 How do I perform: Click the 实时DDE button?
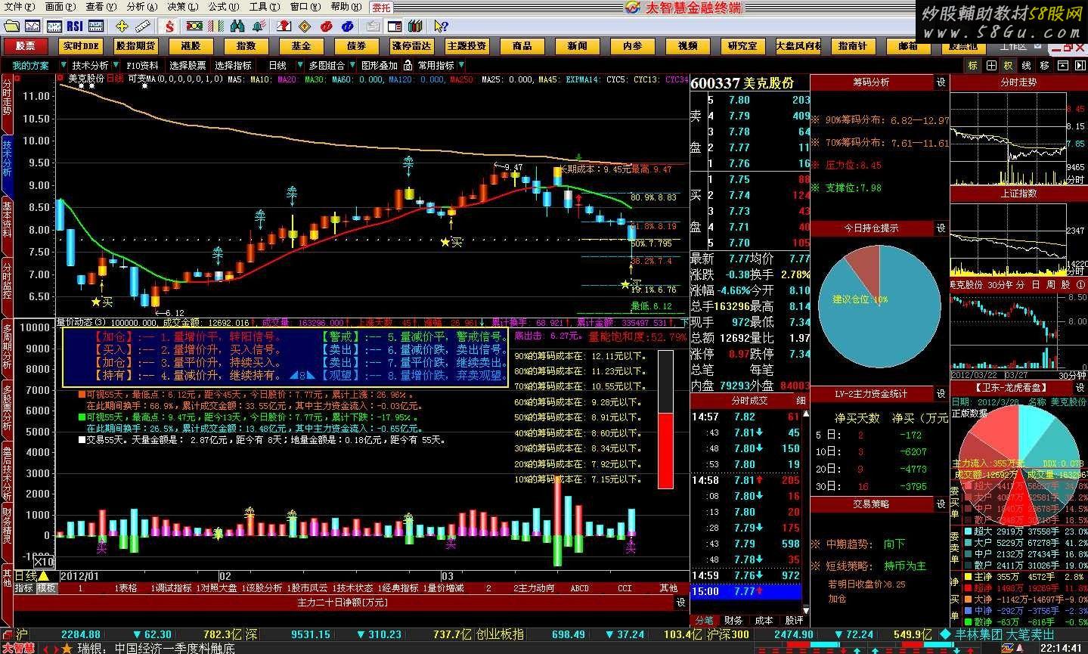[x=81, y=46]
